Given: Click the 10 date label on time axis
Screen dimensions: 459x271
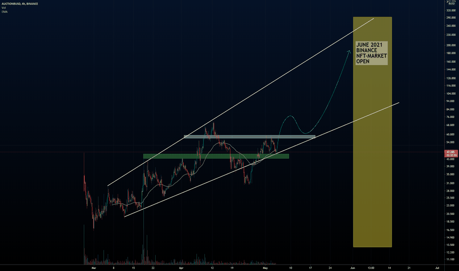Looking at the screenshot, I should [x=291, y=268].
